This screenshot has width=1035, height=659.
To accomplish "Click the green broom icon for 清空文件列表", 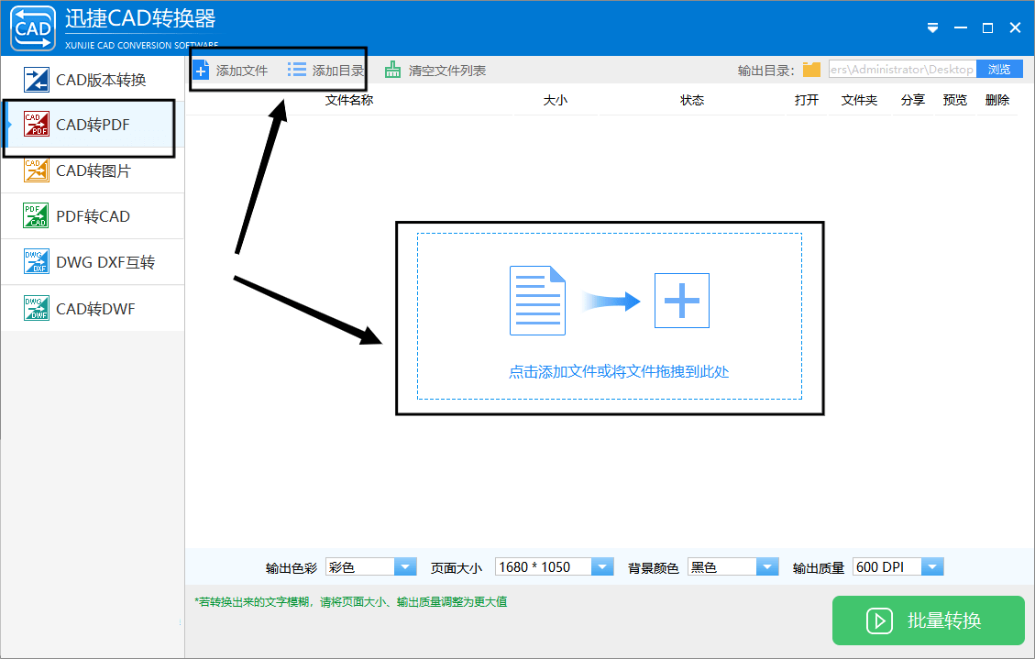I will (x=392, y=70).
